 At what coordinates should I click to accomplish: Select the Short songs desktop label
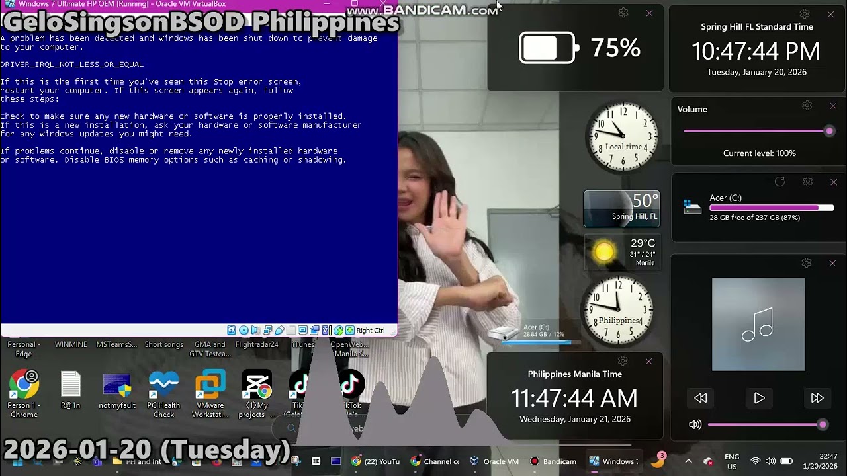coord(163,344)
